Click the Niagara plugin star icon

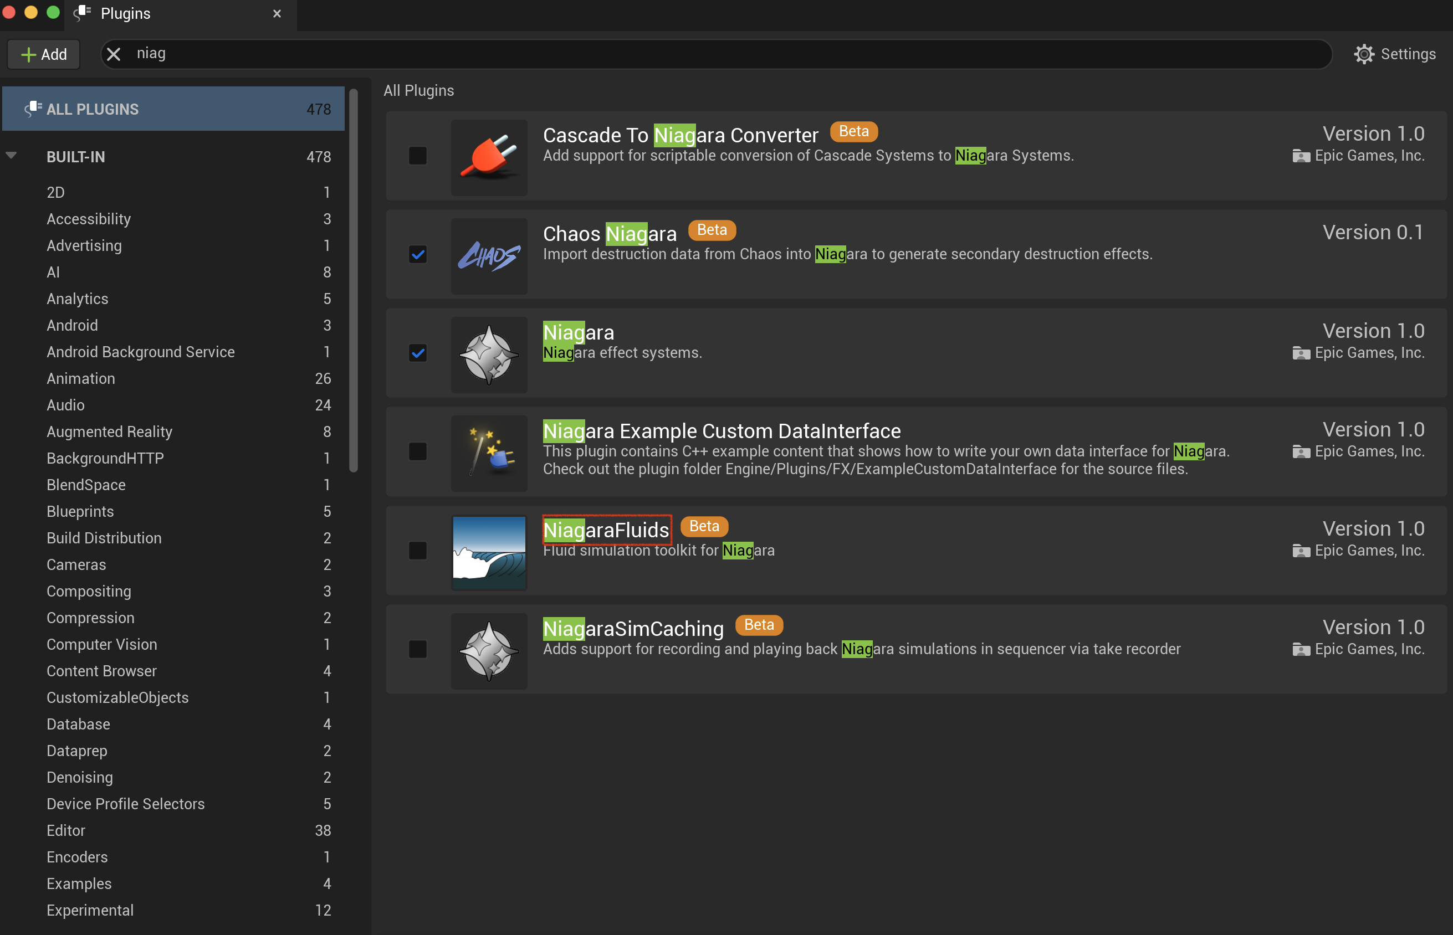pos(489,355)
